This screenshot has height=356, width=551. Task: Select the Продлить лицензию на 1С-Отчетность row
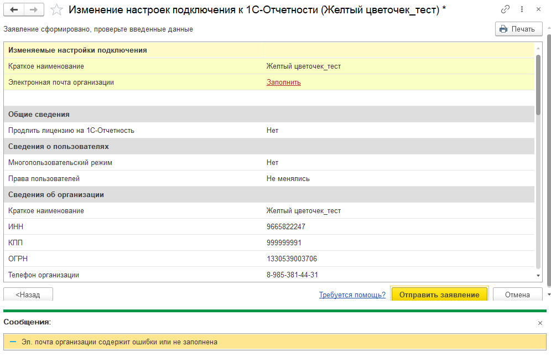coord(269,131)
